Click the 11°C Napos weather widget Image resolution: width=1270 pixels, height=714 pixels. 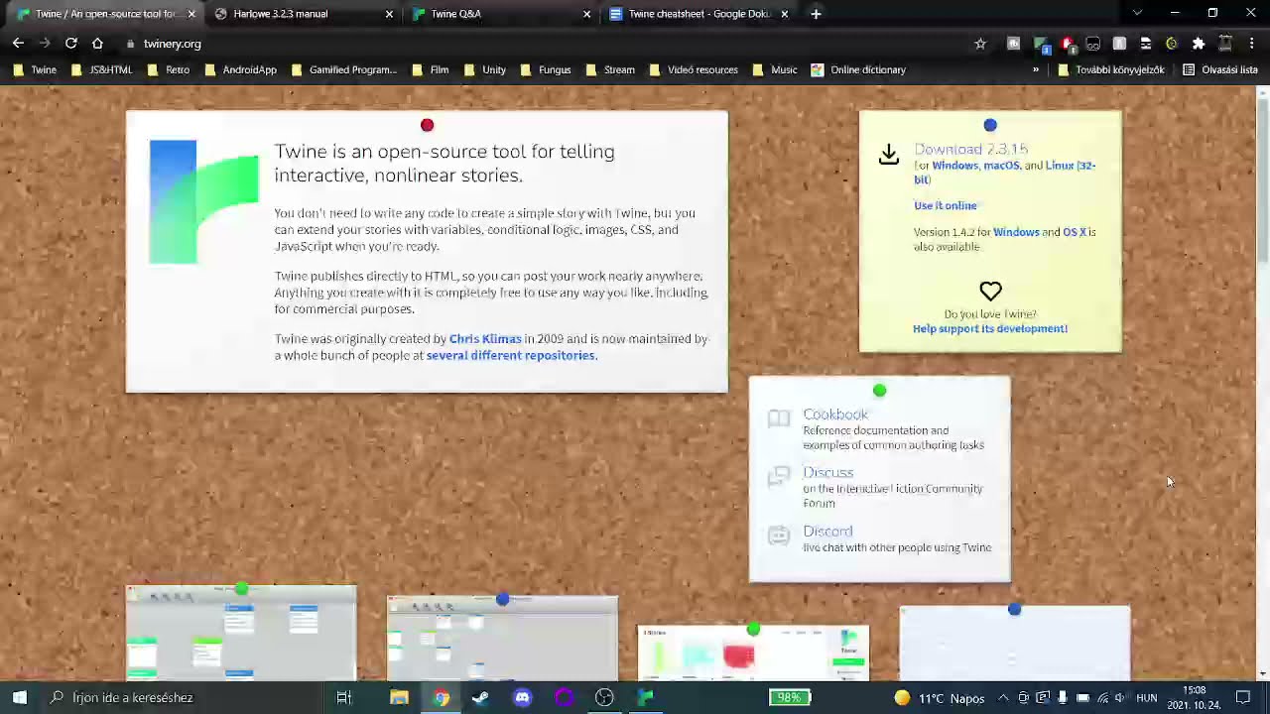(x=940, y=698)
